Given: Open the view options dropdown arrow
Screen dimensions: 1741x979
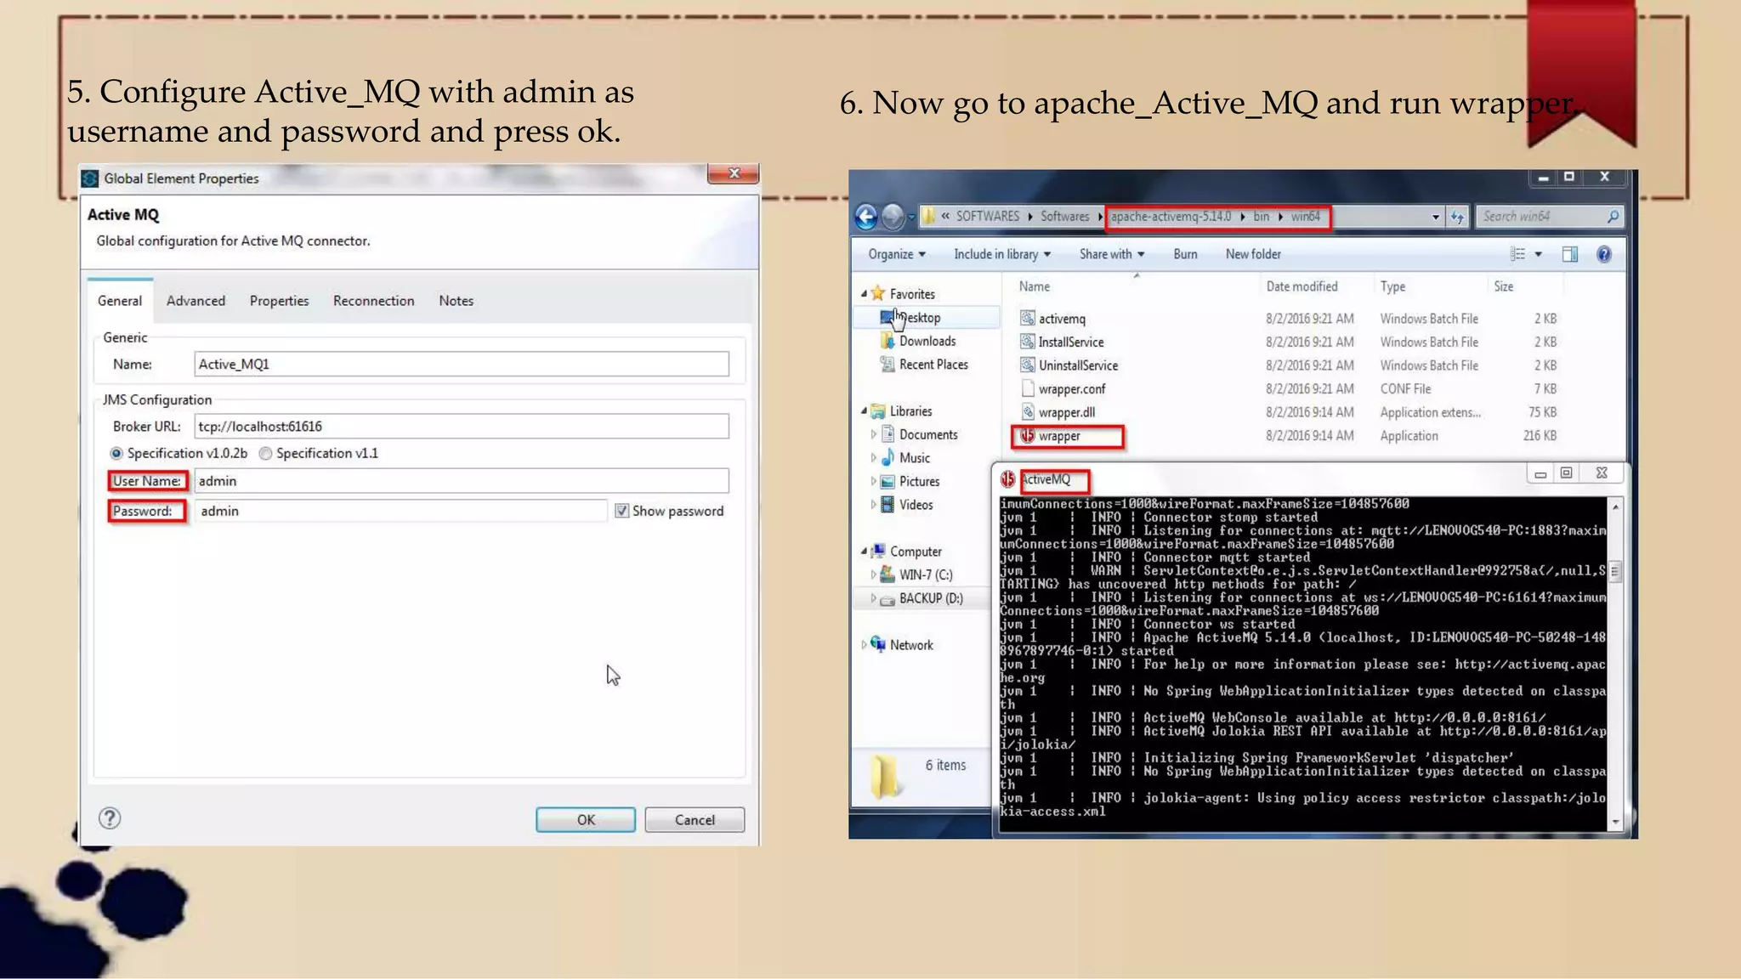Looking at the screenshot, I should [1538, 254].
